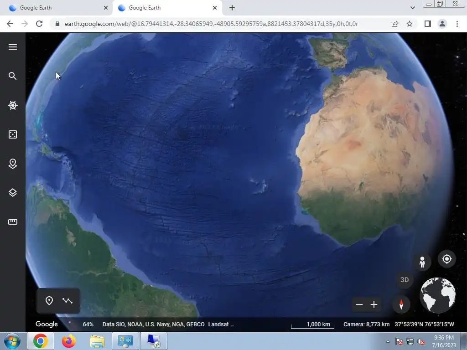
Task: Open the Control Panel taskbar icon
Action: [125, 341]
